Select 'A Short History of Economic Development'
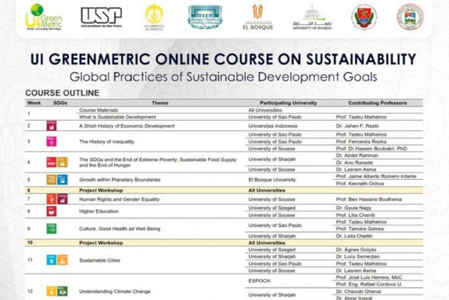449x300 pixels. (x=127, y=126)
